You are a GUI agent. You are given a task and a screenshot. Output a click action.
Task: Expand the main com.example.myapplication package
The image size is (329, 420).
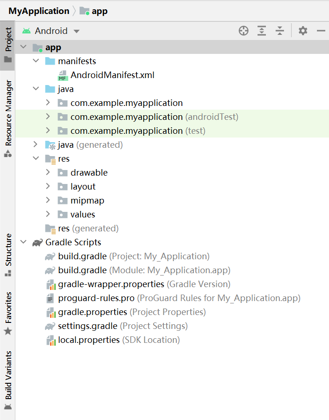click(x=48, y=103)
